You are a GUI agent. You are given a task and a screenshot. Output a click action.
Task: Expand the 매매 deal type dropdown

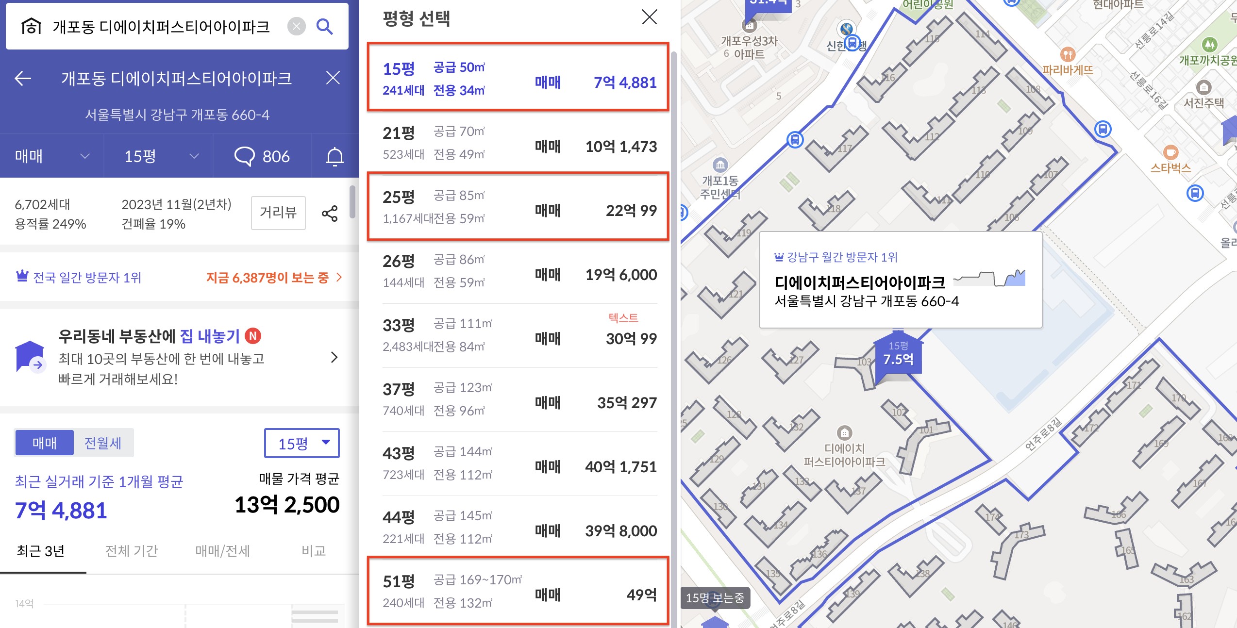tap(52, 156)
